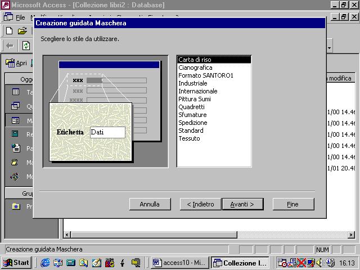The image size is (360, 270).
Task: Select the Maschere form icon in objects bar
Action: (x=15, y=120)
